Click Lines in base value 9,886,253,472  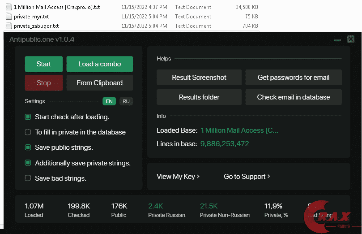click(225, 144)
